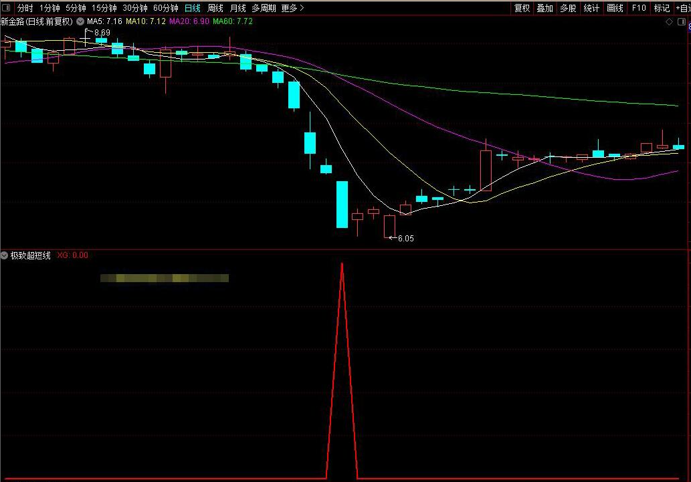Select the 5分钟 period tab
The width and height of the screenshot is (691, 482).
click(x=76, y=8)
